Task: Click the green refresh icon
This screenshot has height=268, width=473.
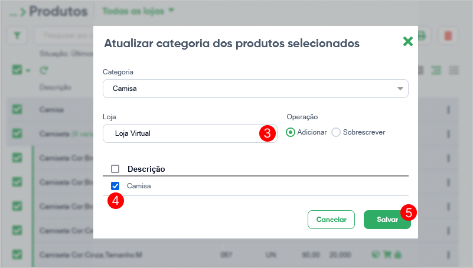Action: (44, 71)
